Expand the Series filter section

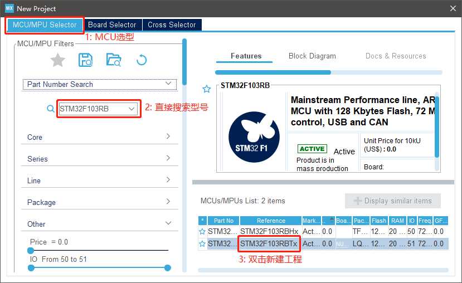pyautogui.click(x=100, y=159)
